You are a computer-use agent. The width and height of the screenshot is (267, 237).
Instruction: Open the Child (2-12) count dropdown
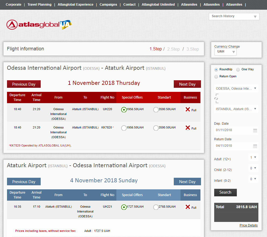pyautogui.click(x=253, y=168)
